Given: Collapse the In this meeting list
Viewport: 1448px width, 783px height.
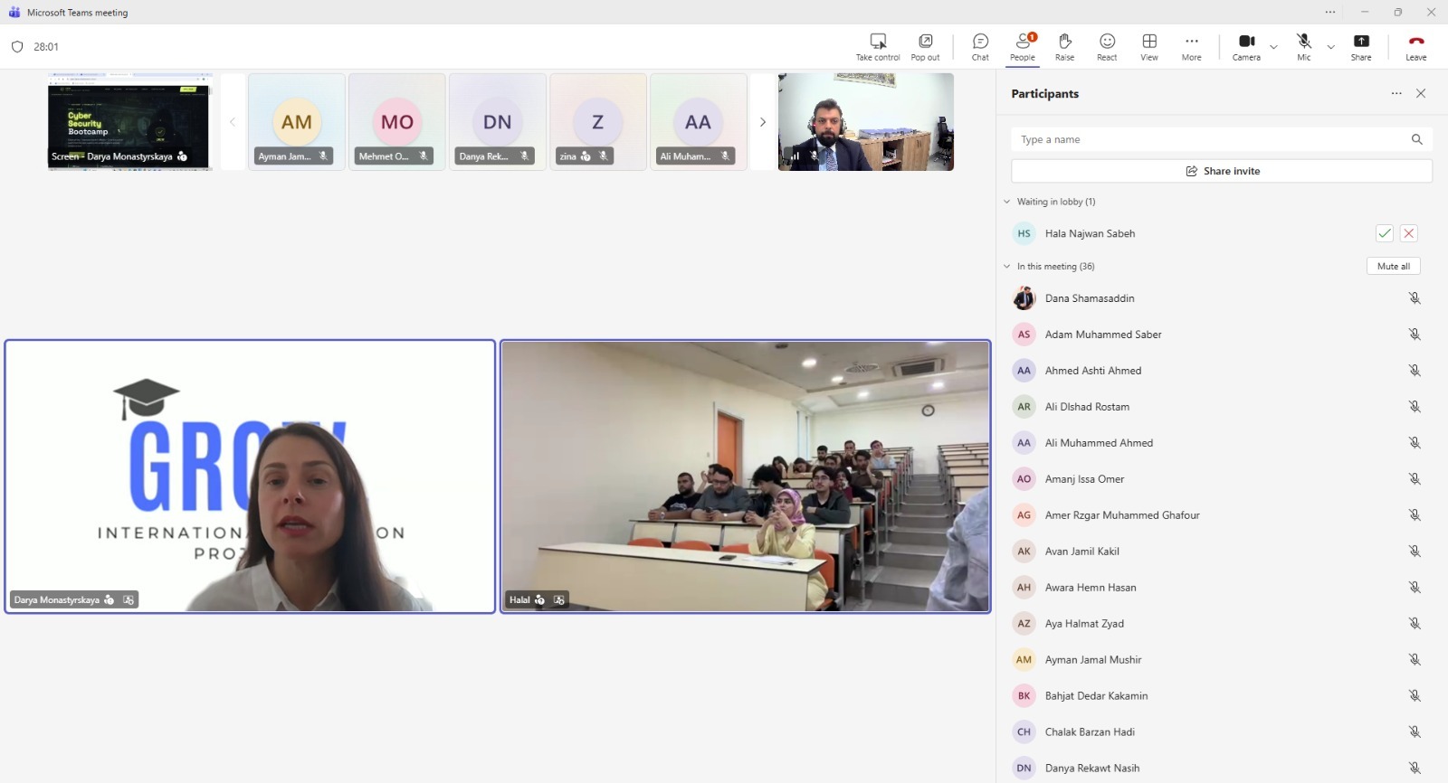Looking at the screenshot, I should pyautogui.click(x=1006, y=267).
